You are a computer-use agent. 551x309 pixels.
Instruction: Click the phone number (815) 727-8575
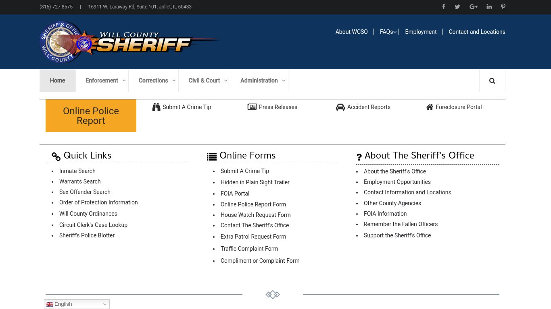pos(56,7)
